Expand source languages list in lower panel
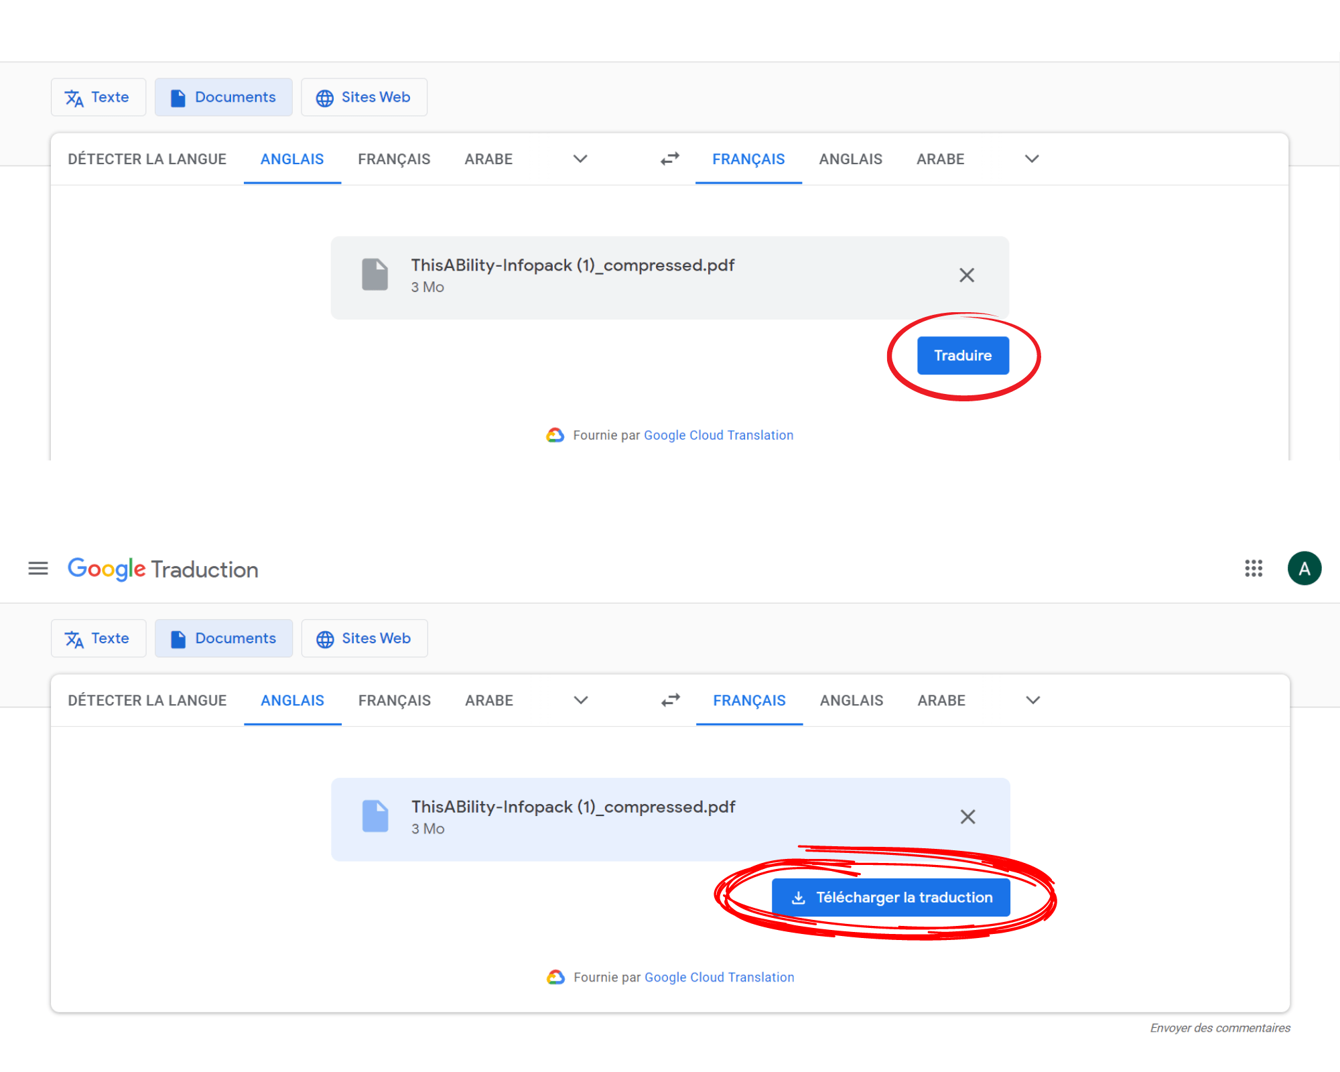1340x1072 pixels. [581, 700]
